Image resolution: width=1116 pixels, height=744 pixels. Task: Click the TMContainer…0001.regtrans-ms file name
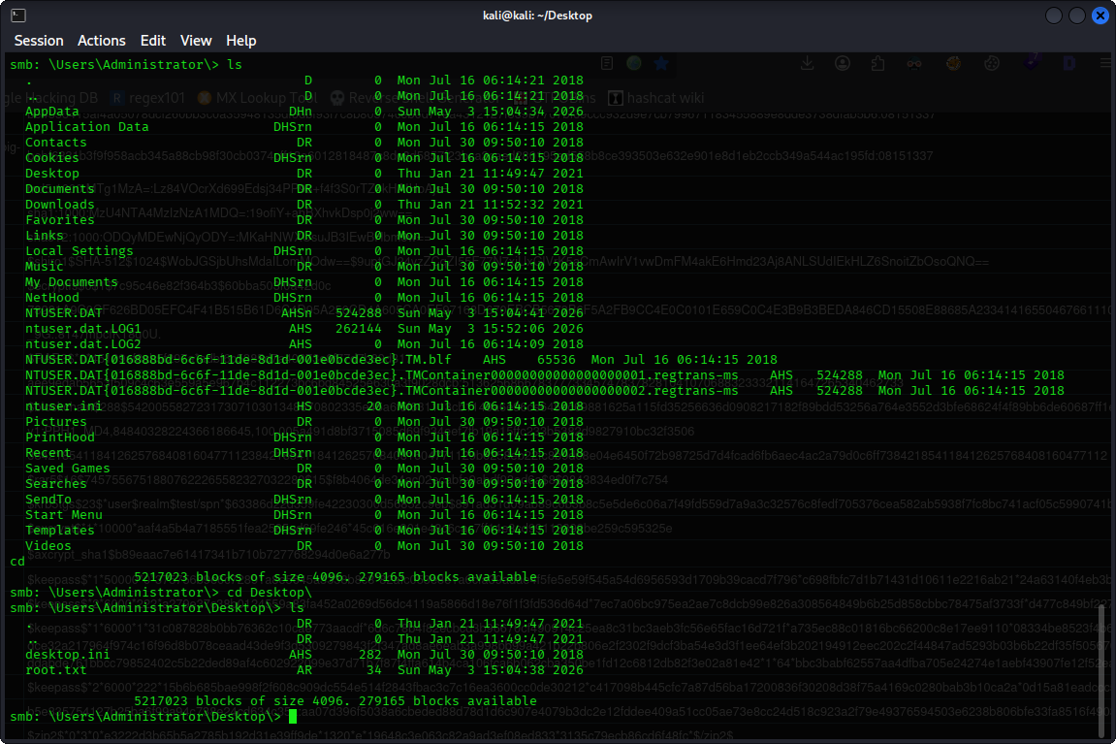tap(381, 375)
